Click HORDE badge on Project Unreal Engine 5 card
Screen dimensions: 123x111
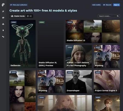98,72
